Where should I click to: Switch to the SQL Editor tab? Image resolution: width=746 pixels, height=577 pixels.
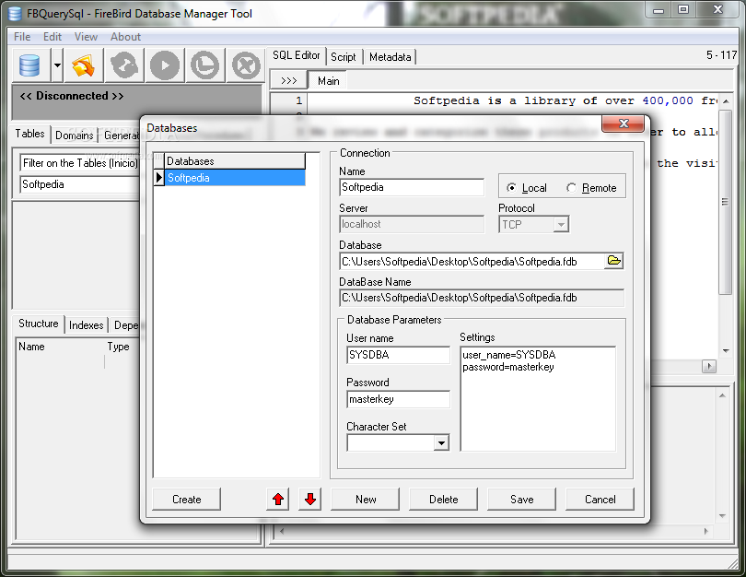click(x=296, y=55)
